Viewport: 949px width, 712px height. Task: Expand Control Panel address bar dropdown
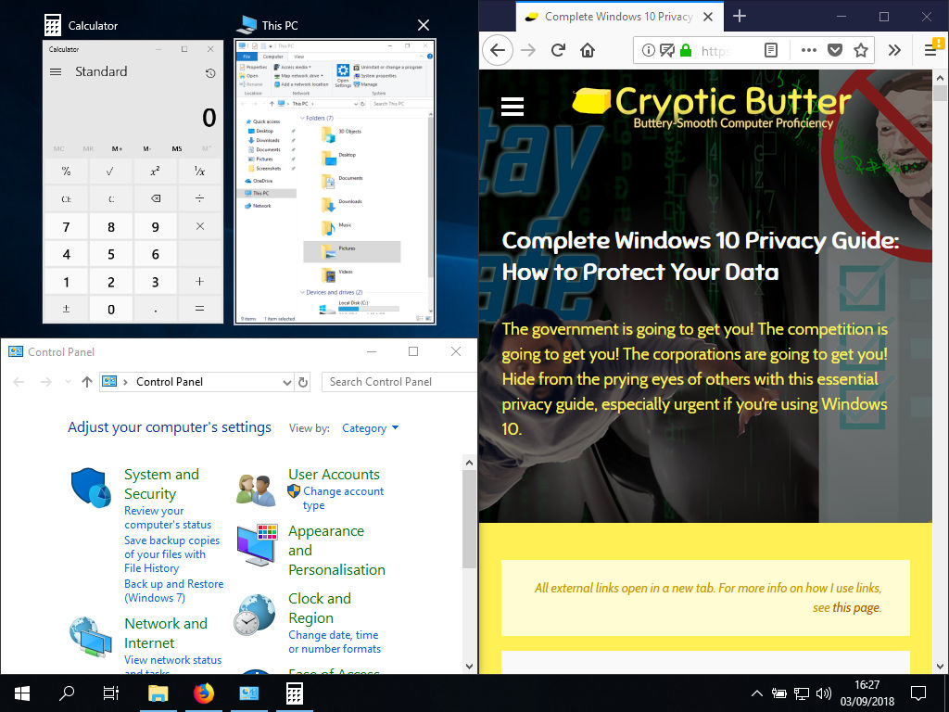click(287, 382)
